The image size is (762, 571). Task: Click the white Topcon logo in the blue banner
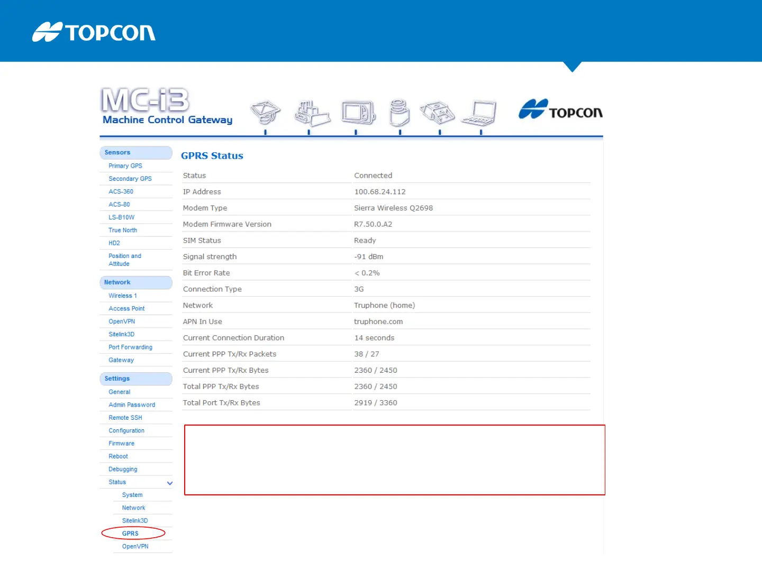(94, 32)
